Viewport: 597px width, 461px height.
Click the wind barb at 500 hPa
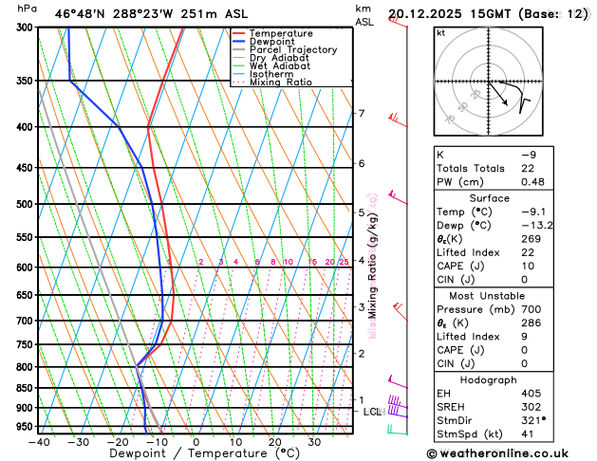pos(398,198)
